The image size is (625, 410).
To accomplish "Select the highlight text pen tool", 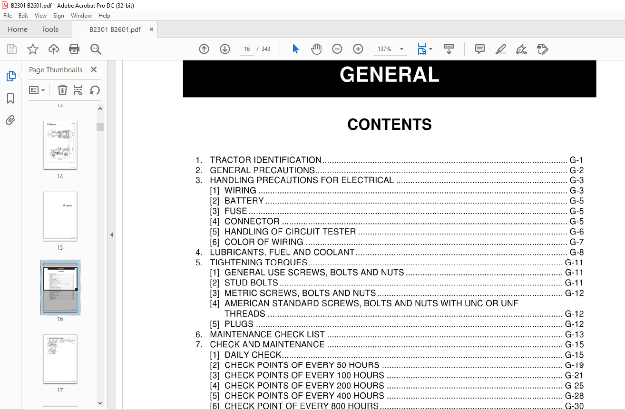I will tap(500, 49).
